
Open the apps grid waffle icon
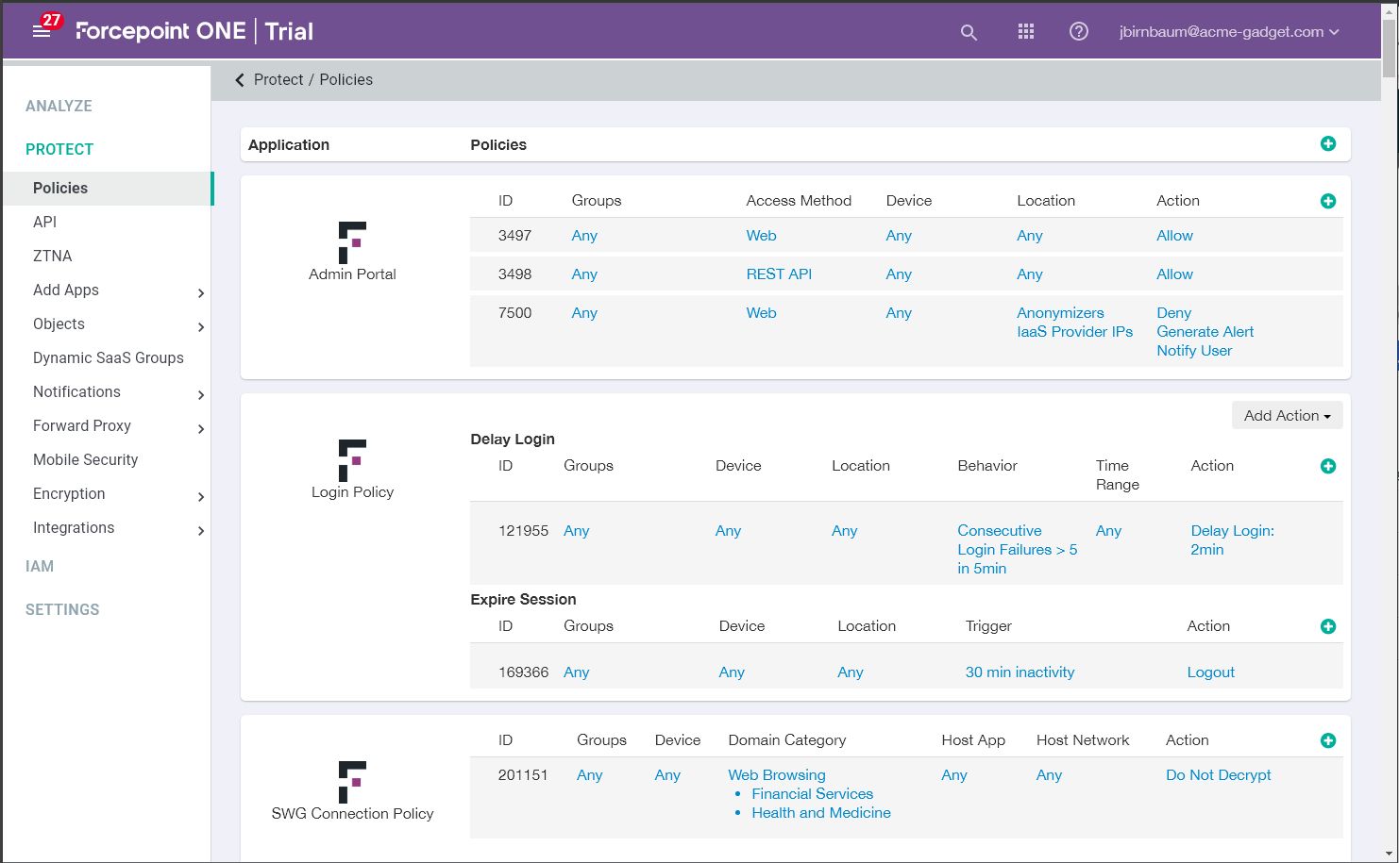1025,31
